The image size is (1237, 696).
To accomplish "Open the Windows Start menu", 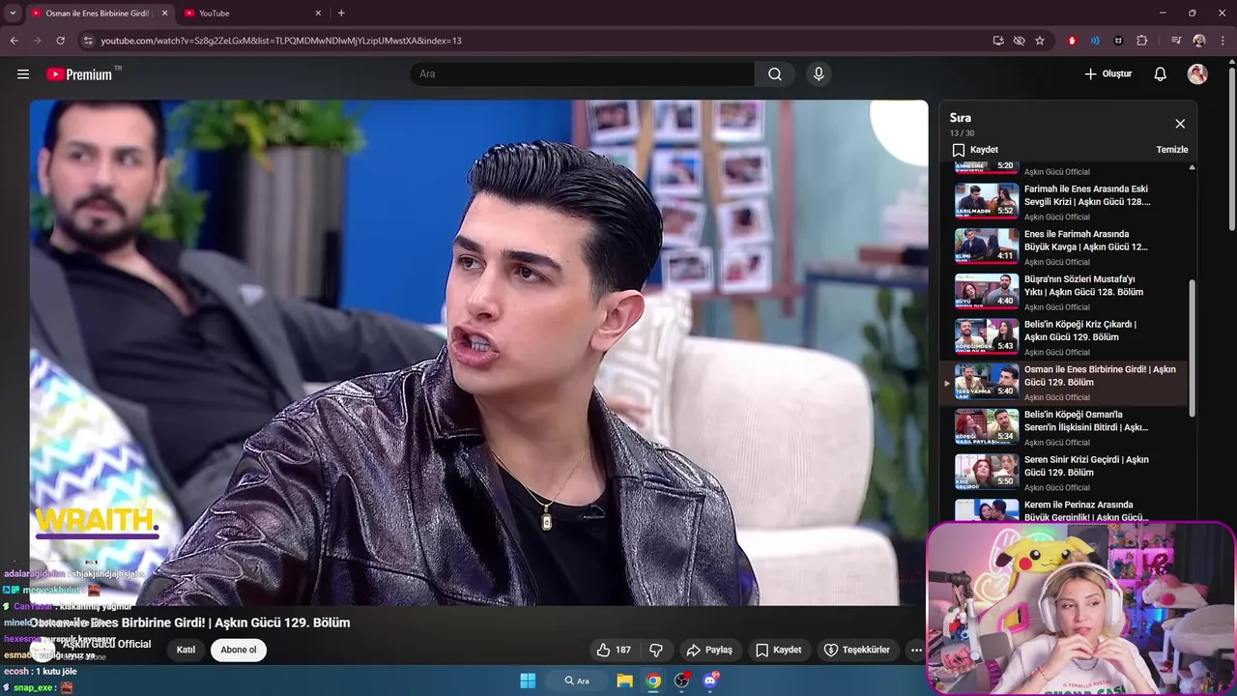I will coord(528,681).
